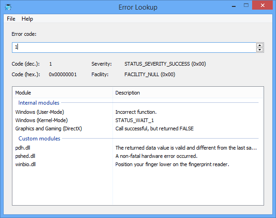Select the pshed.dll module row
276x218 pixels.
(138, 156)
